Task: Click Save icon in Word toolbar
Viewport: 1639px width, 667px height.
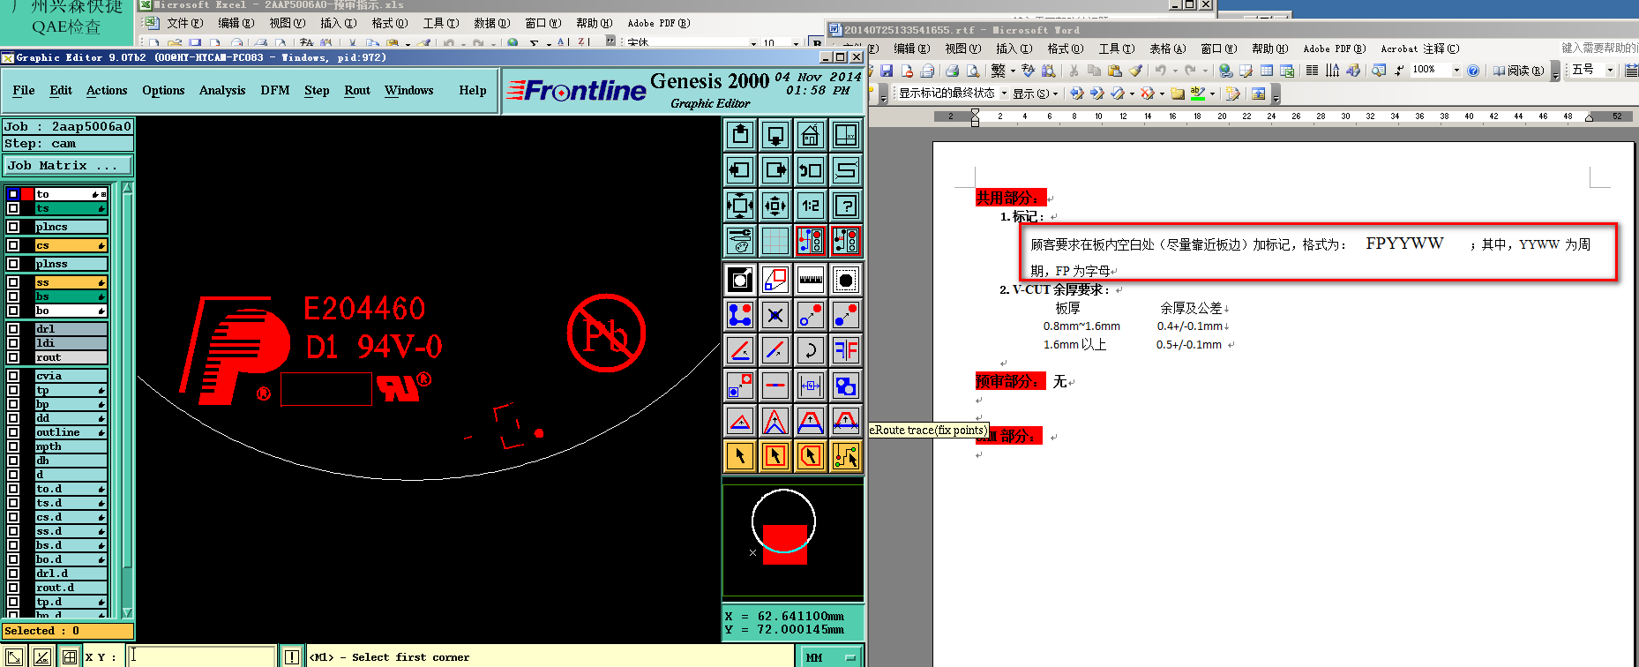Action: click(887, 71)
